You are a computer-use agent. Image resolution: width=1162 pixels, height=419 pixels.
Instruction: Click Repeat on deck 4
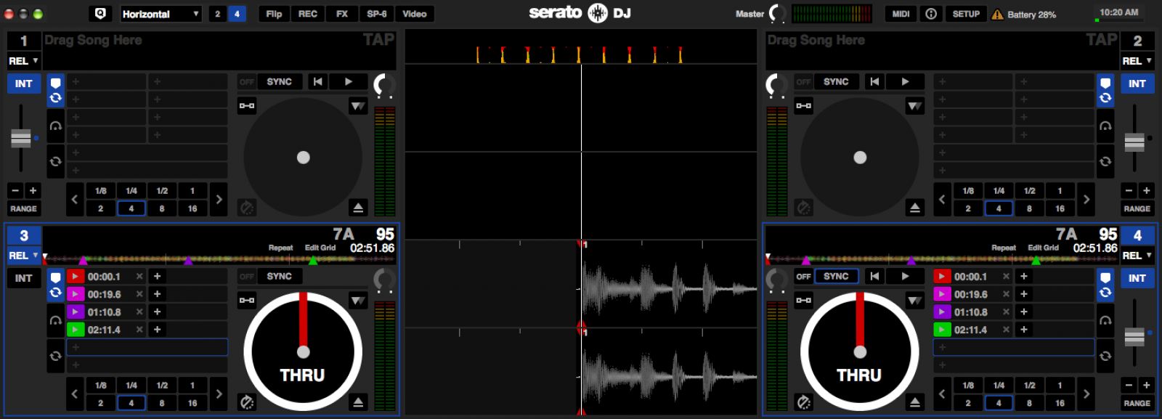point(1004,248)
